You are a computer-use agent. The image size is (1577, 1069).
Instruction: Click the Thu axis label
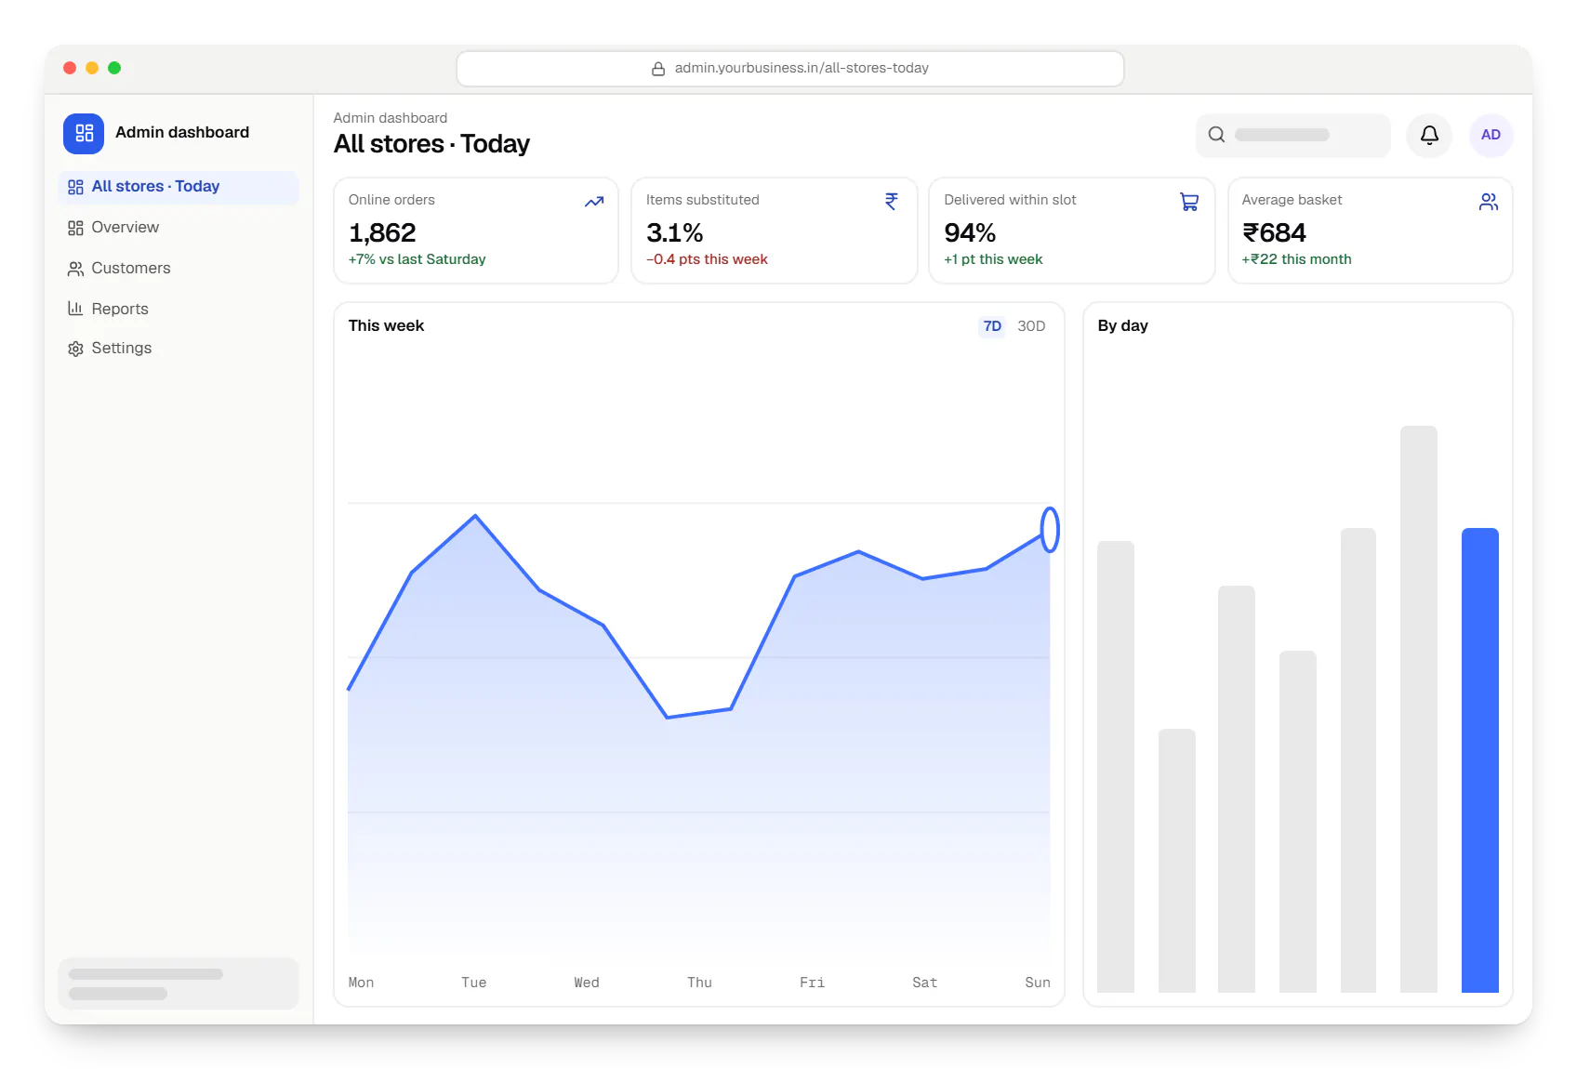[x=699, y=983]
